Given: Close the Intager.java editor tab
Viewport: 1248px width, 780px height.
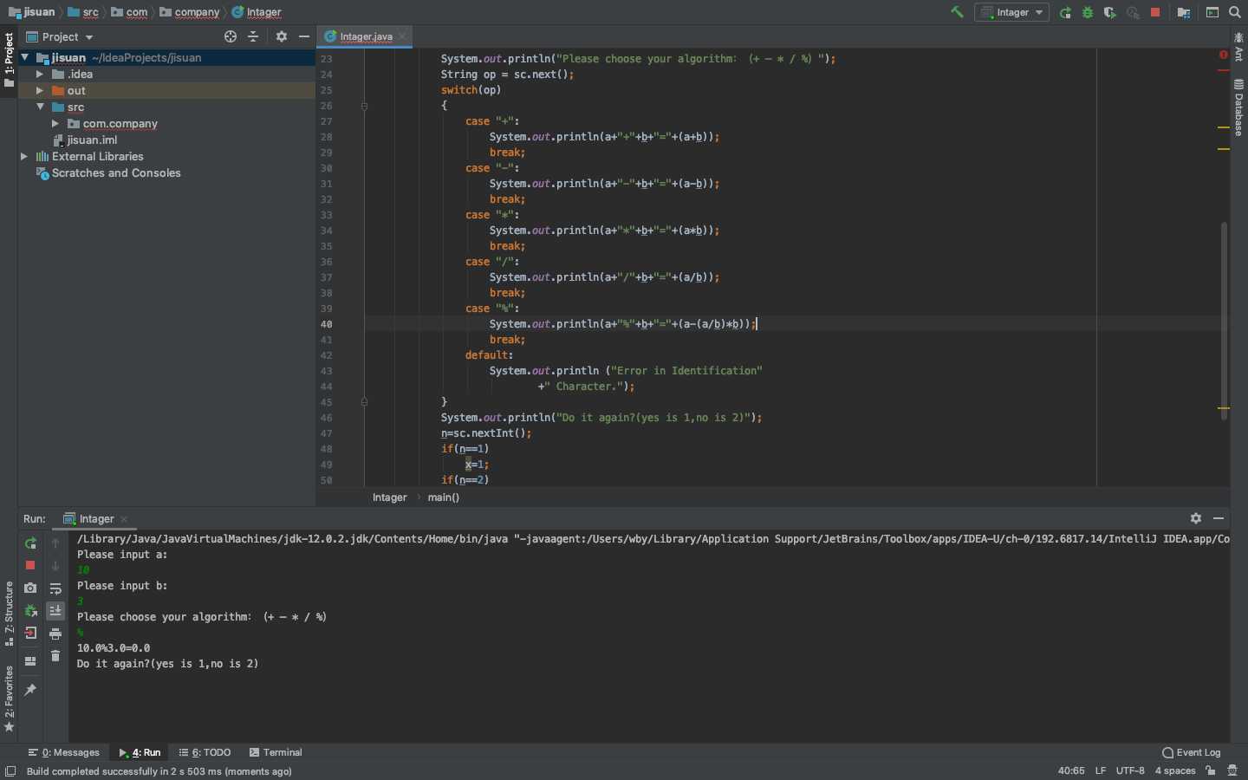Looking at the screenshot, I should point(402,36).
